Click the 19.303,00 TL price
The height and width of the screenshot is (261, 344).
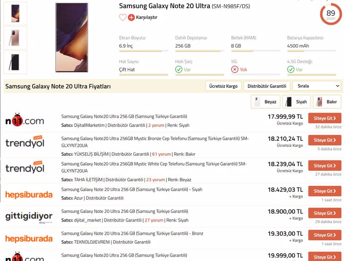[x=285, y=234]
